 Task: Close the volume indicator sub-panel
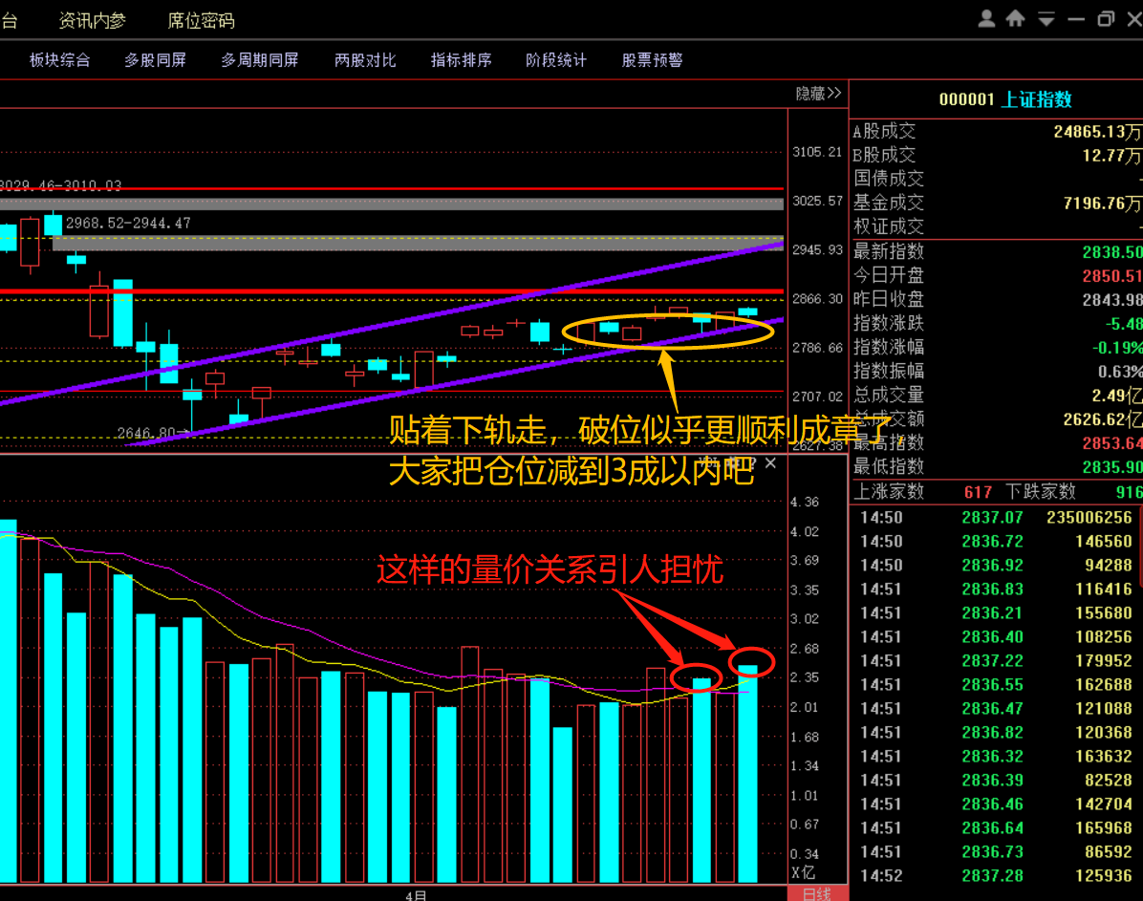coord(770,463)
